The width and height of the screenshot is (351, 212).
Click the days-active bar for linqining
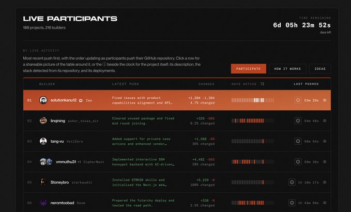coord(252,120)
